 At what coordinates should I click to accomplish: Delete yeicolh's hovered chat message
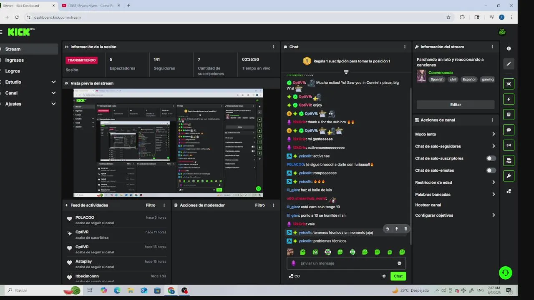pos(406,229)
